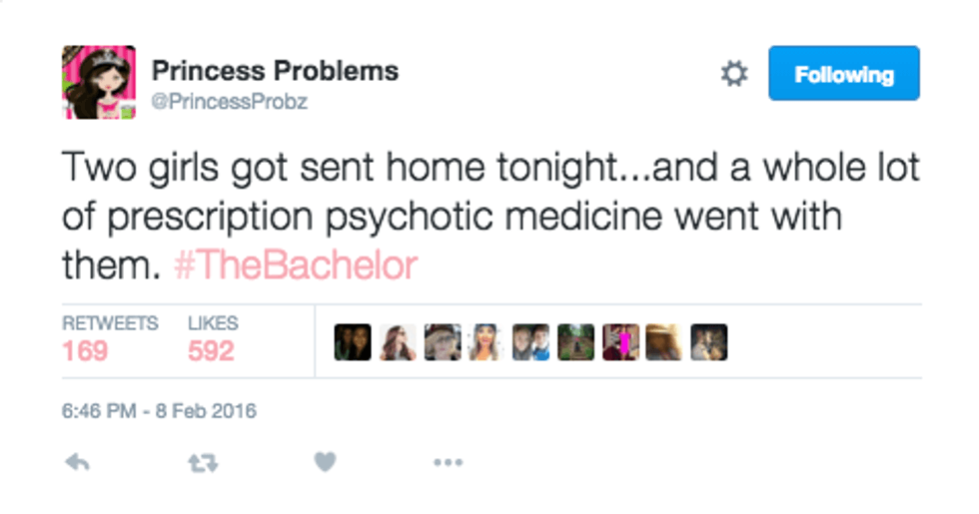Open the liker avatar with the pink dress

620,342
